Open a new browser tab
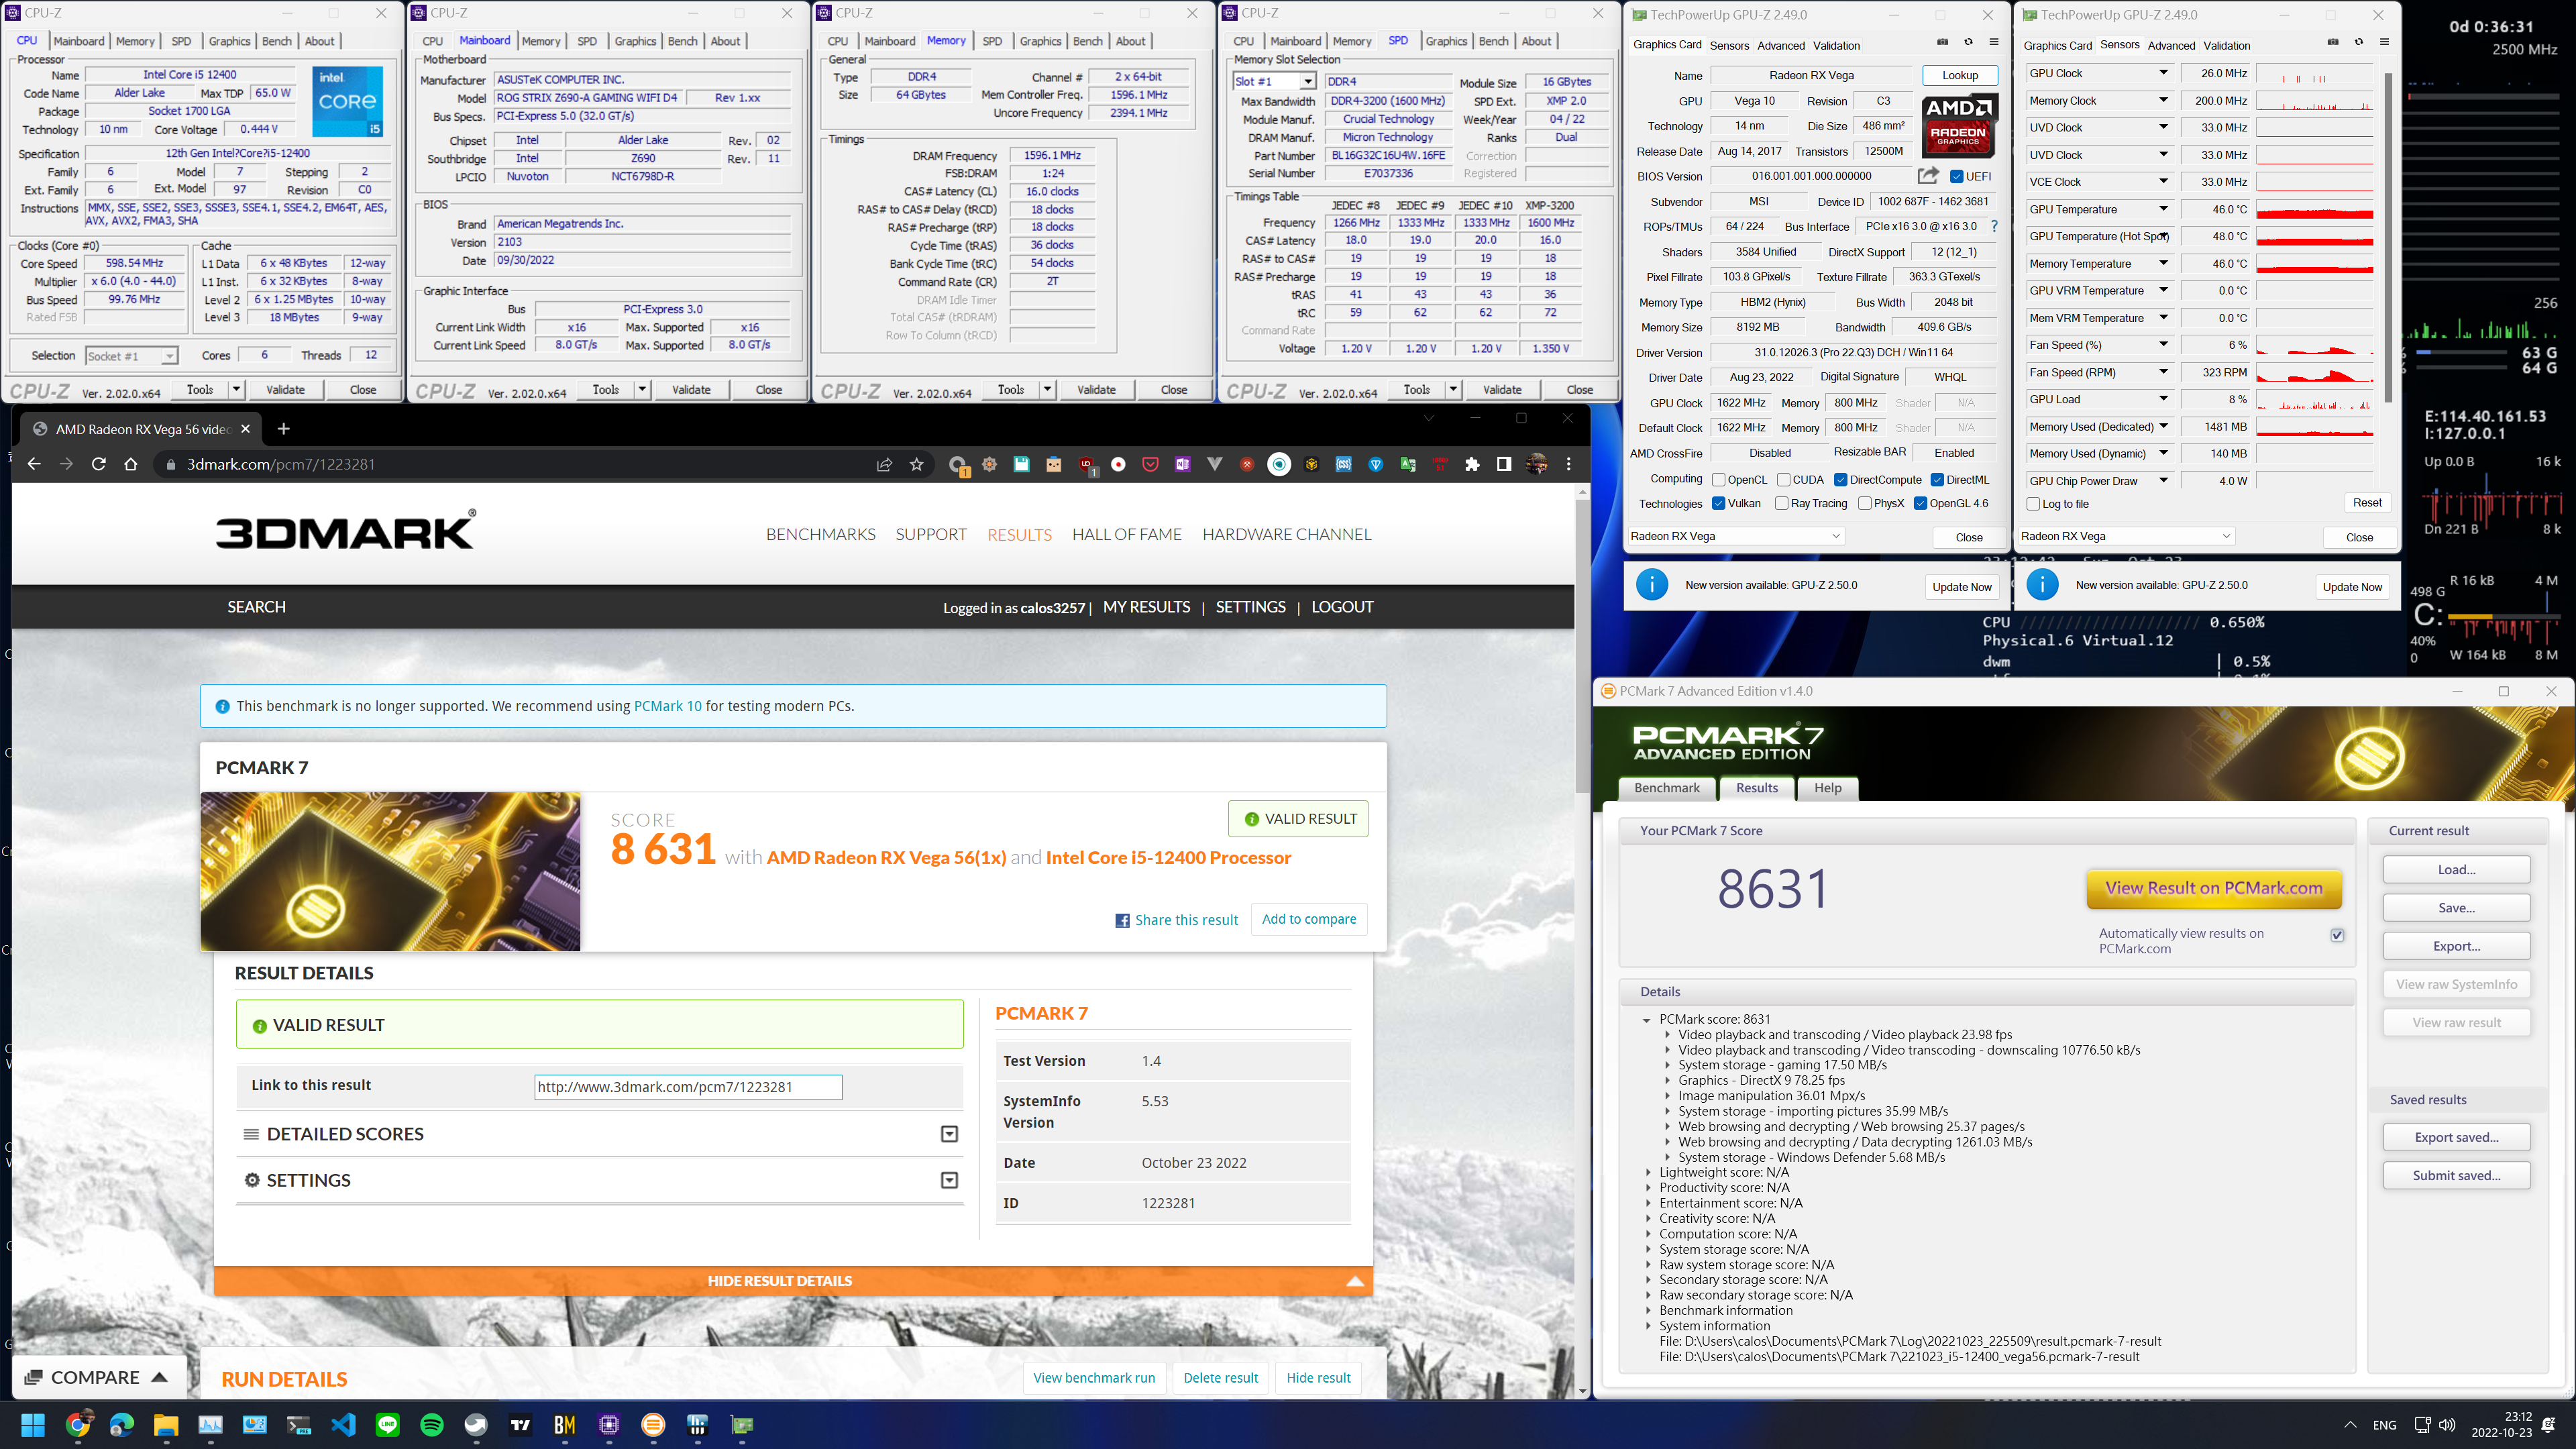The image size is (2576, 1449). 284,428
